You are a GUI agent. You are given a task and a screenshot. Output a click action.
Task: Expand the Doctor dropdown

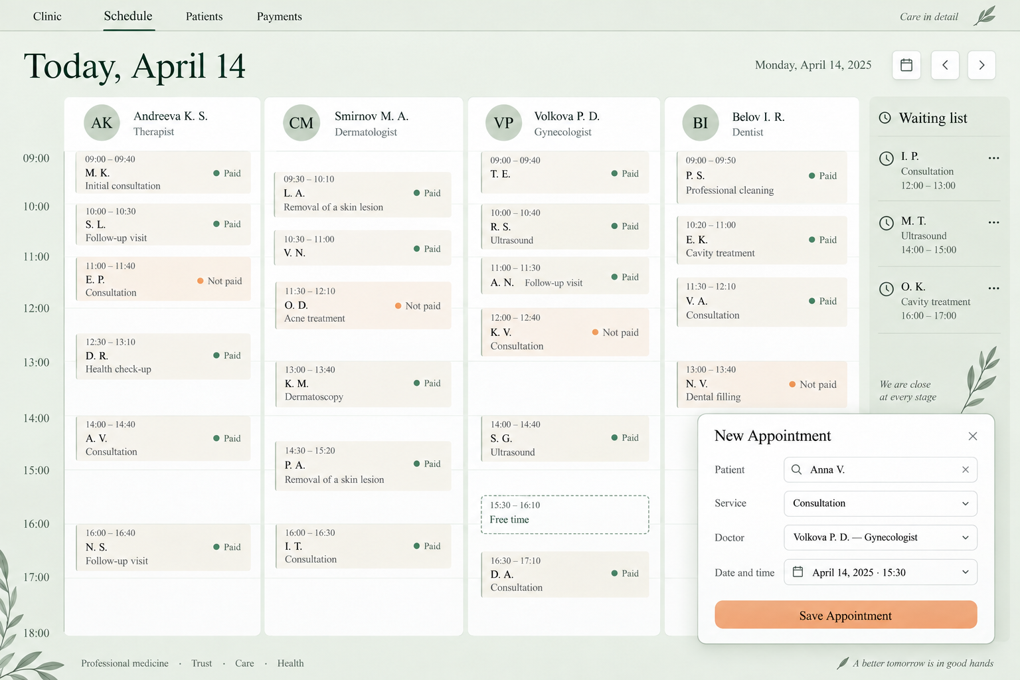[x=966, y=538]
